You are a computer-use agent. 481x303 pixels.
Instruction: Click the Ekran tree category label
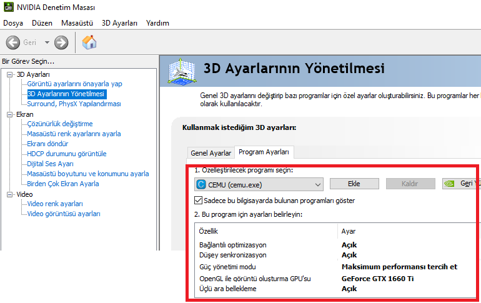pyautogui.click(x=25, y=114)
